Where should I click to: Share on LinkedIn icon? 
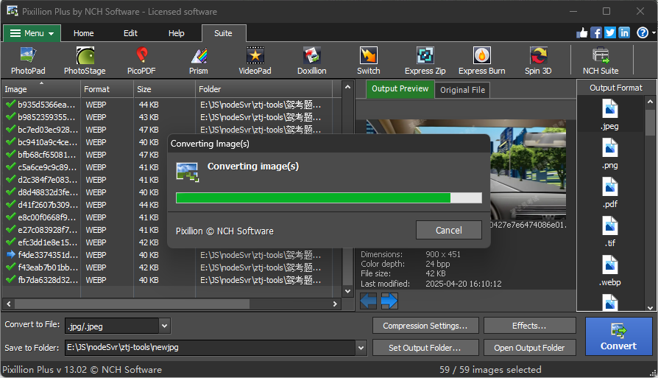click(624, 32)
